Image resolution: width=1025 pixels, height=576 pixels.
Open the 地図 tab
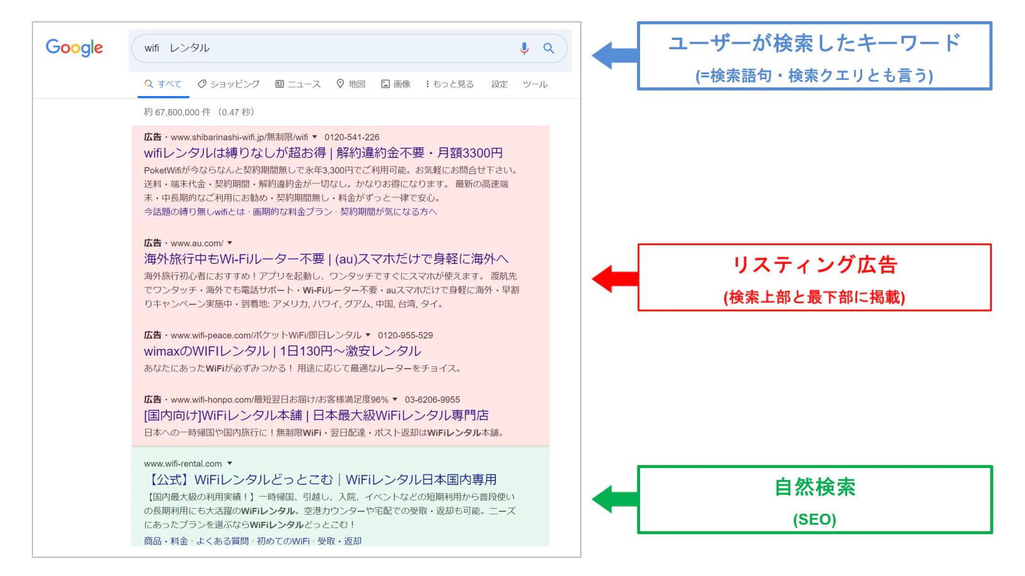point(351,84)
